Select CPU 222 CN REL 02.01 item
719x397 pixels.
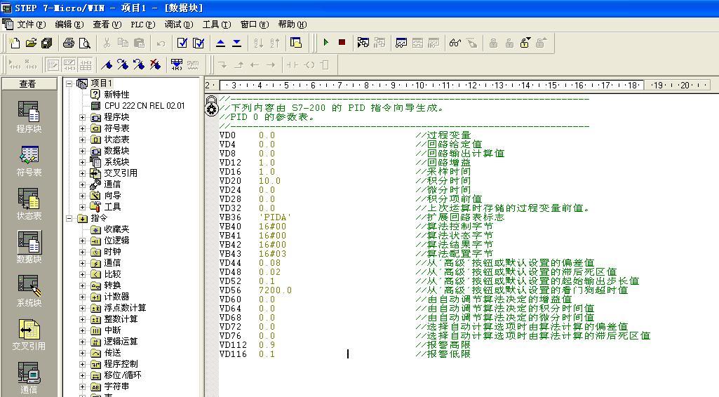coord(145,106)
